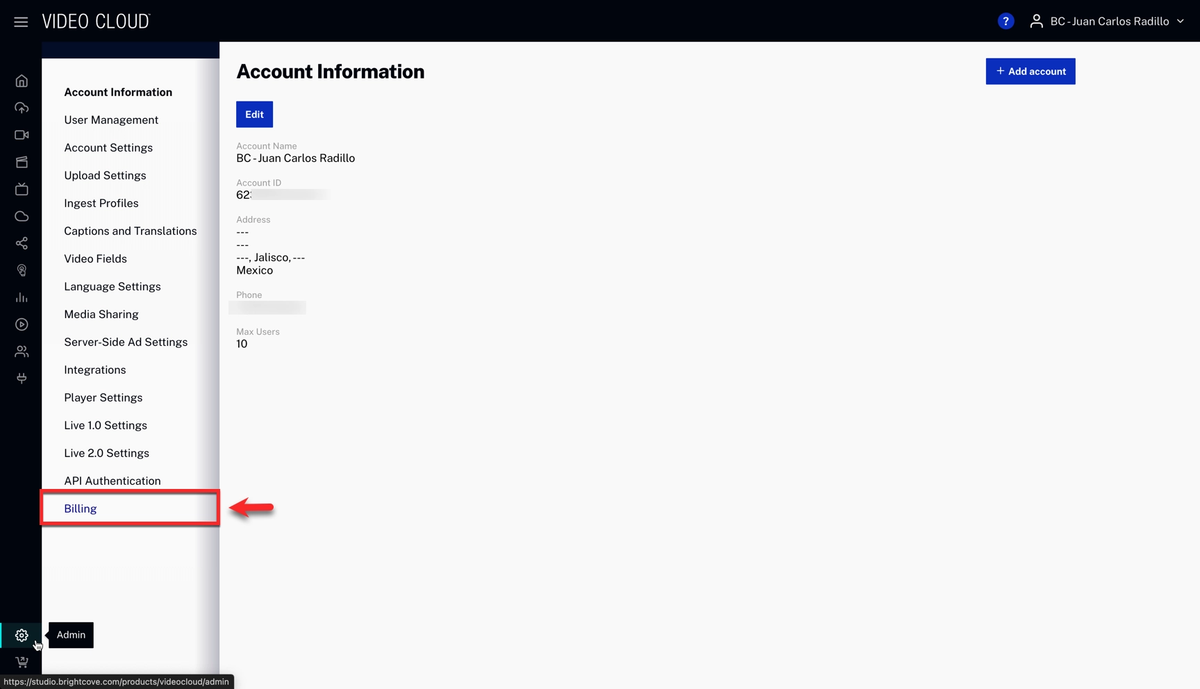
Task: Open the Media video camera icon
Action: point(22,135)
